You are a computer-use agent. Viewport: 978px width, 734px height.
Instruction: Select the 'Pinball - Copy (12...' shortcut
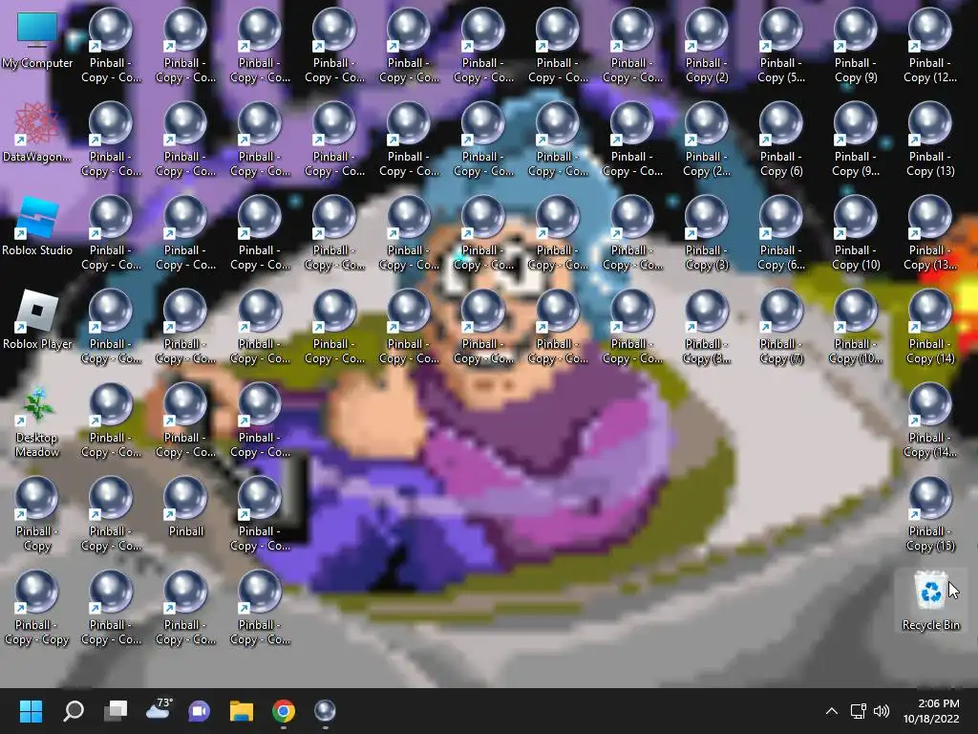(x=930, y=45)
